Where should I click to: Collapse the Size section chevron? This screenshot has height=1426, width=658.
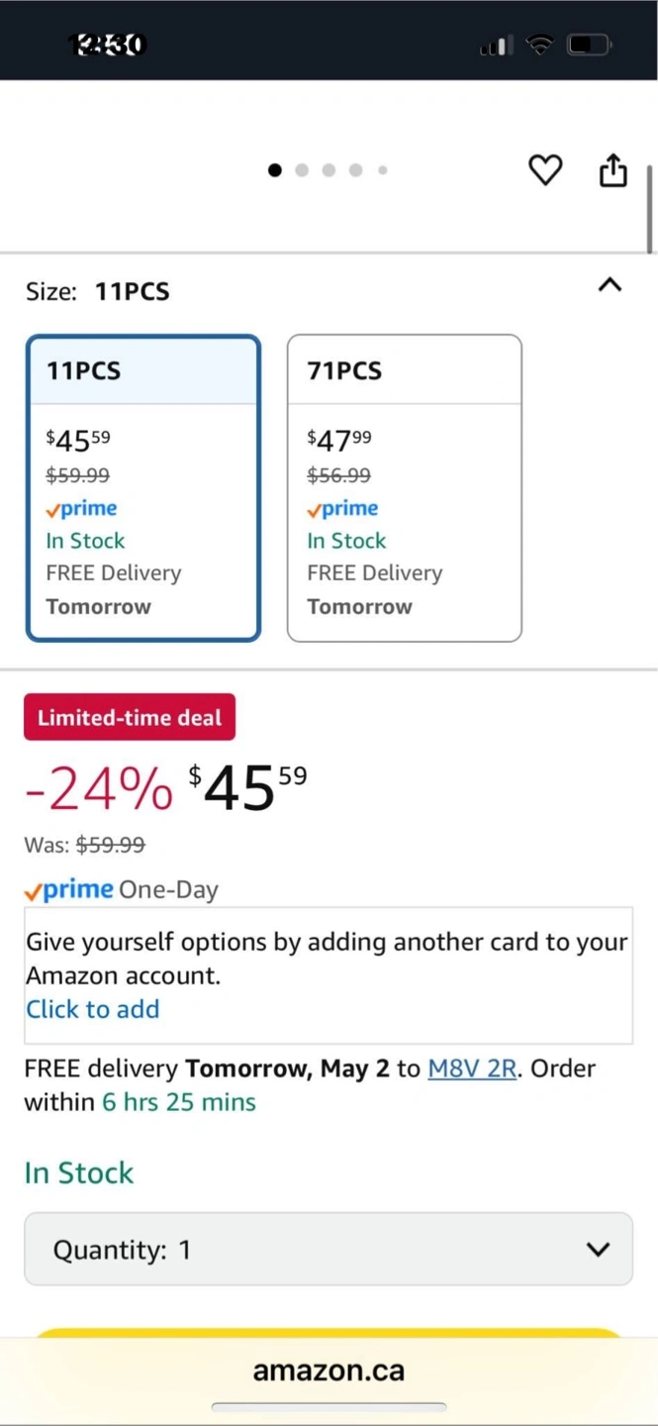pyautogui.click(x=611, y=285)
